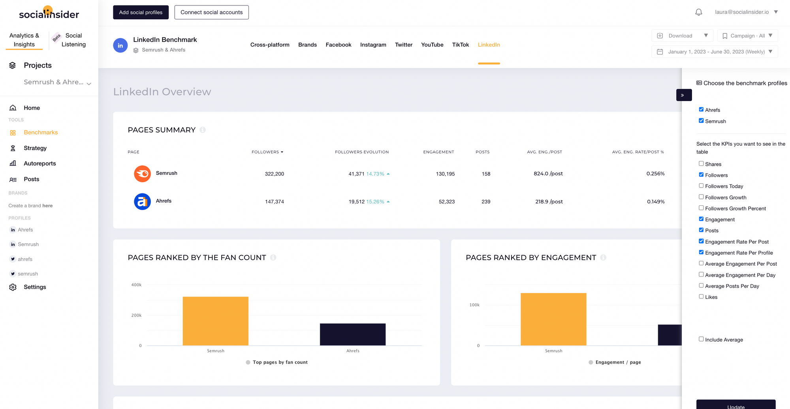Click the Semrush orange engagement bar

coord(553,319)
